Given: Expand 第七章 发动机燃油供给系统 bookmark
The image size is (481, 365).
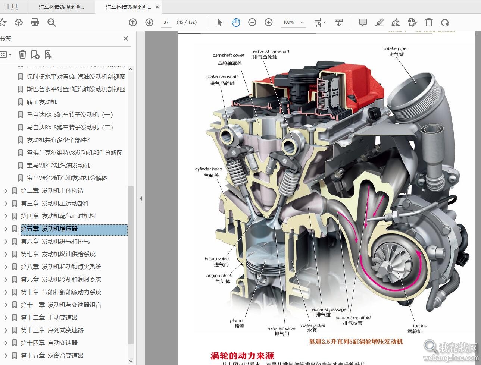Looking at the screenshot, I should (6, 254).
